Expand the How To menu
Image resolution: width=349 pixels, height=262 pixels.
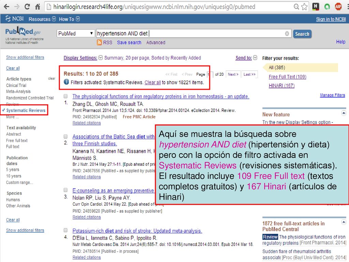69,19
